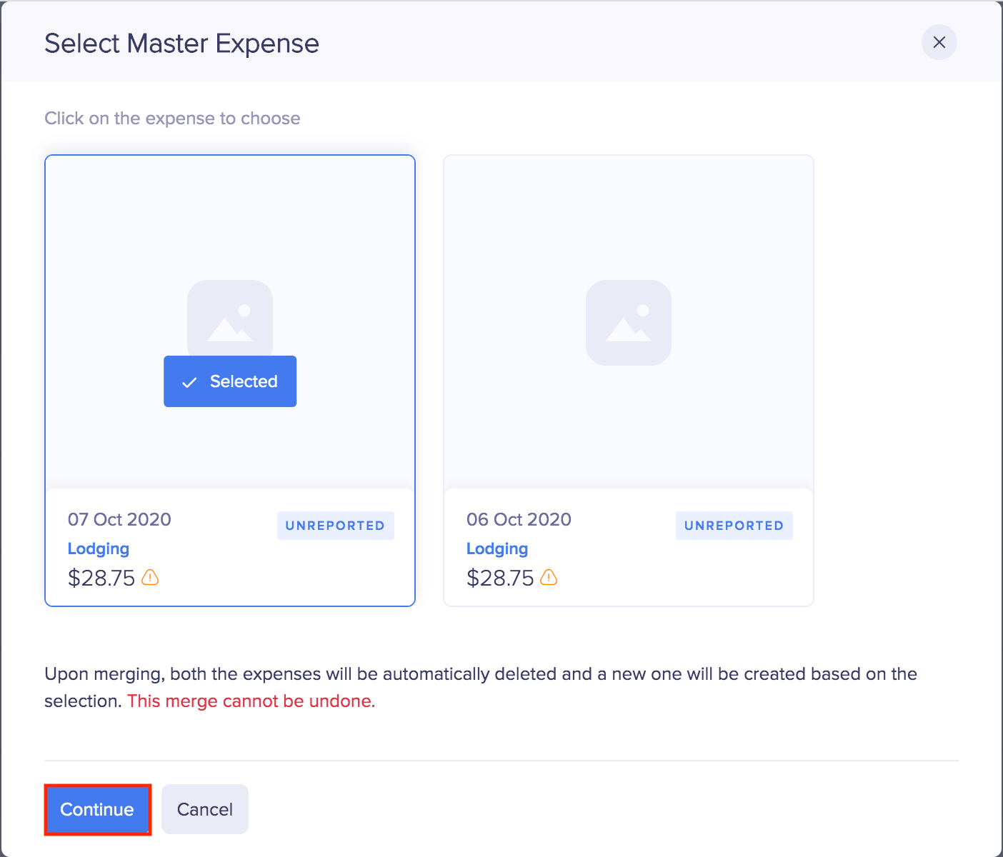Click the UNREPORTED badge on the 07 Oct expense
Image resolution: width=1003 pixels, height=857 pixels.
click(335, 525)
